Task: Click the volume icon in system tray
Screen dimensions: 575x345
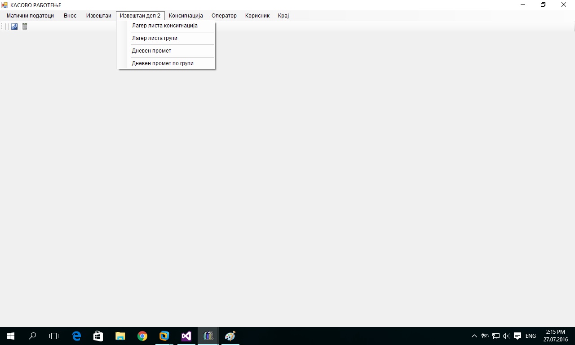Action: [506, 336]
